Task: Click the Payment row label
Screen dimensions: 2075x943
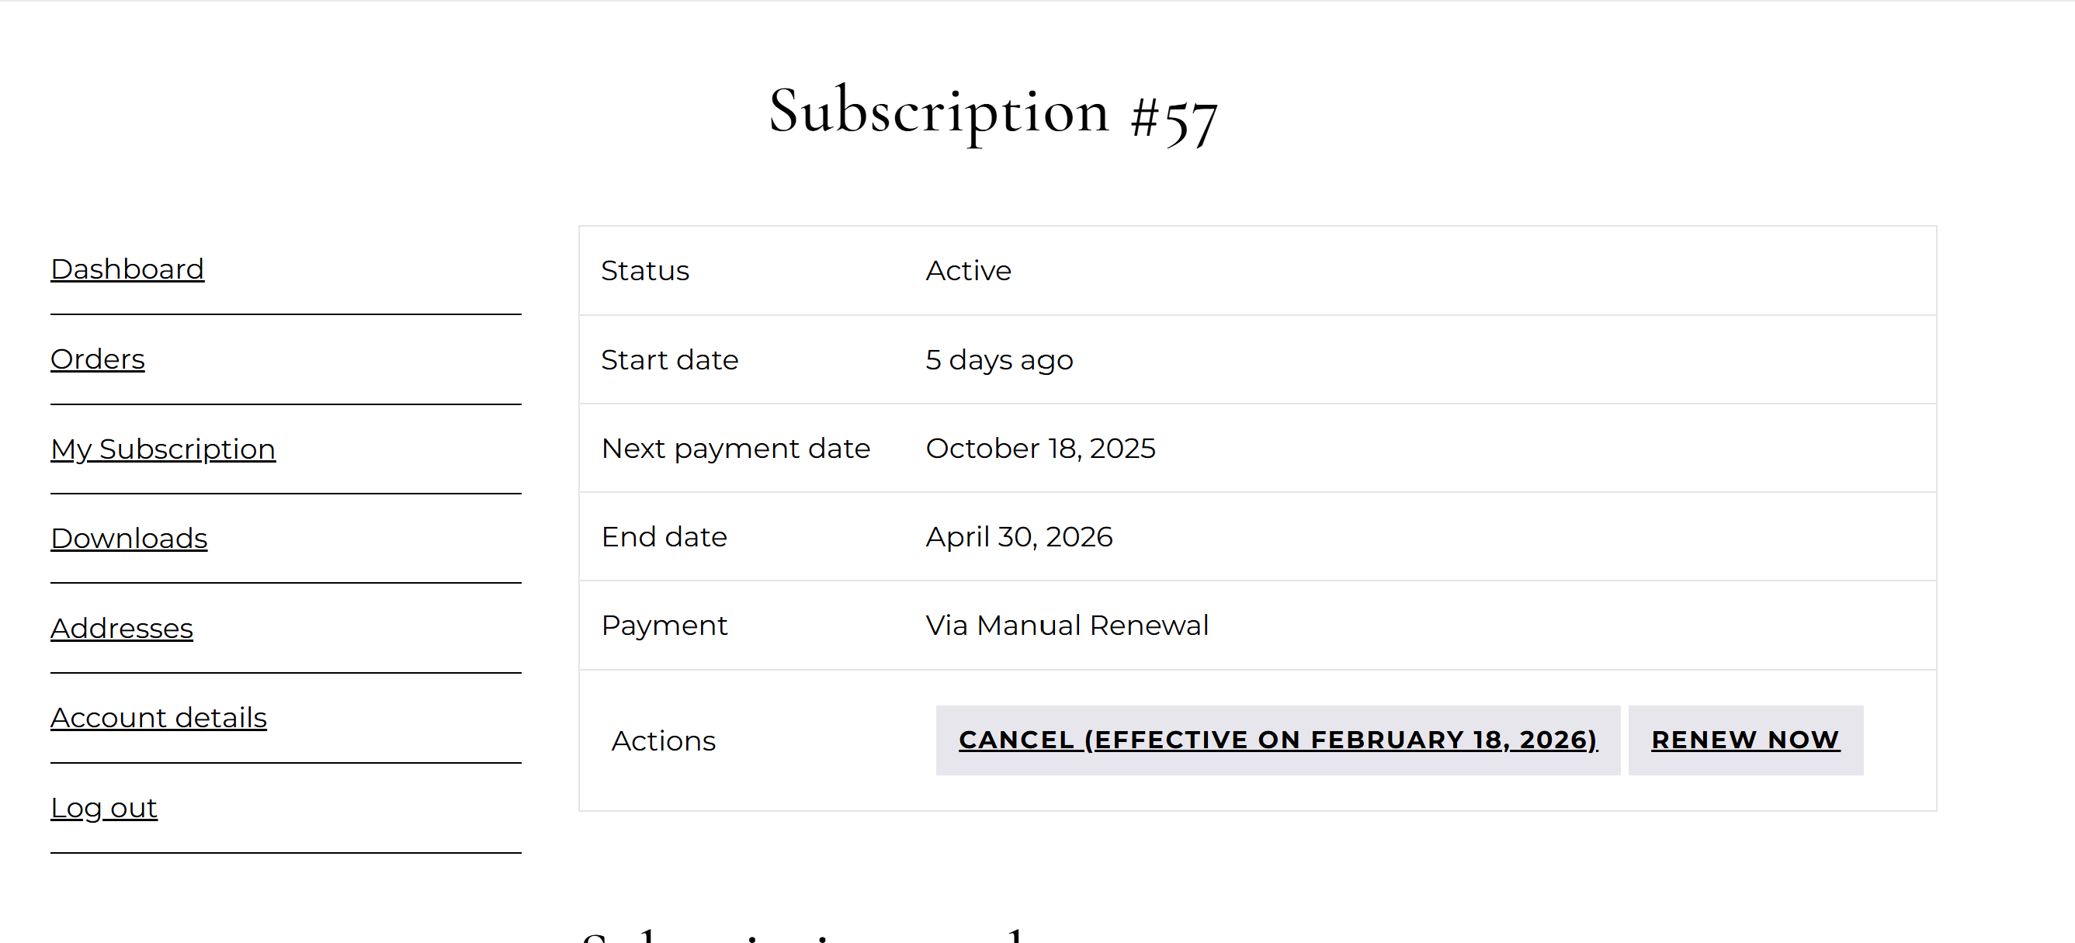Action: coord(664,626)
